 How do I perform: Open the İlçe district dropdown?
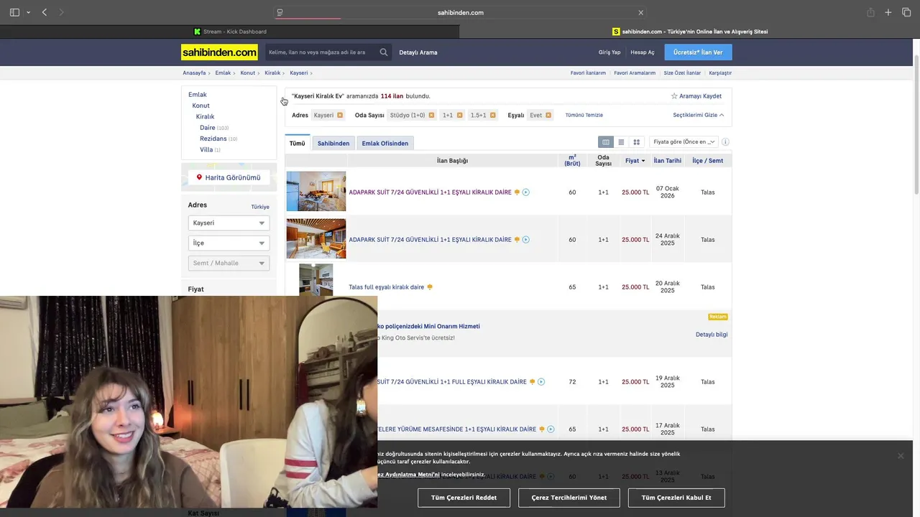click(229, 243)
